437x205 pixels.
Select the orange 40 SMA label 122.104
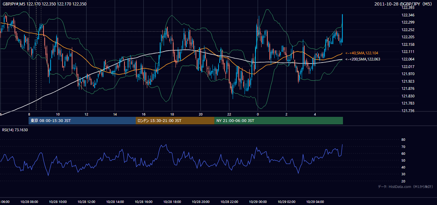[x=361, y=53]
